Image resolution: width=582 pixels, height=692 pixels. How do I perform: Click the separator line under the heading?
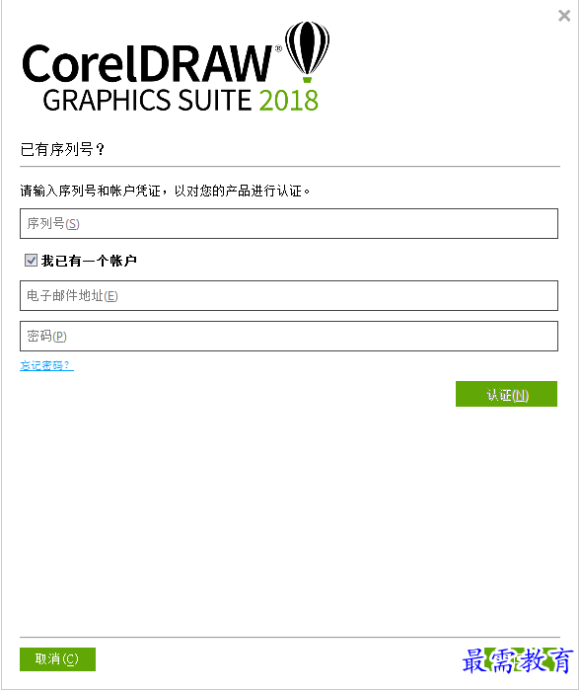point(290,167)
